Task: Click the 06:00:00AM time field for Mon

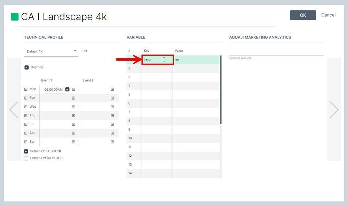Action: click(54, 90)
